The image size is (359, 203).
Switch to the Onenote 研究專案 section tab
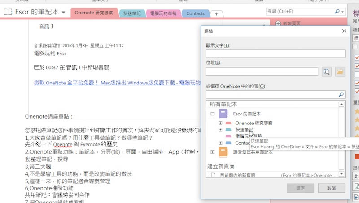tap(94, 13)
